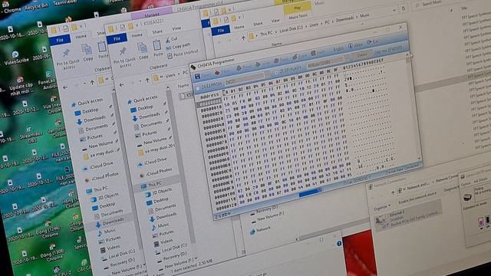The width and height of the screenshot is (491, 276).
Task: Click Paste shortcut in middle Explorer ribbon
Action: pos(183,54)
